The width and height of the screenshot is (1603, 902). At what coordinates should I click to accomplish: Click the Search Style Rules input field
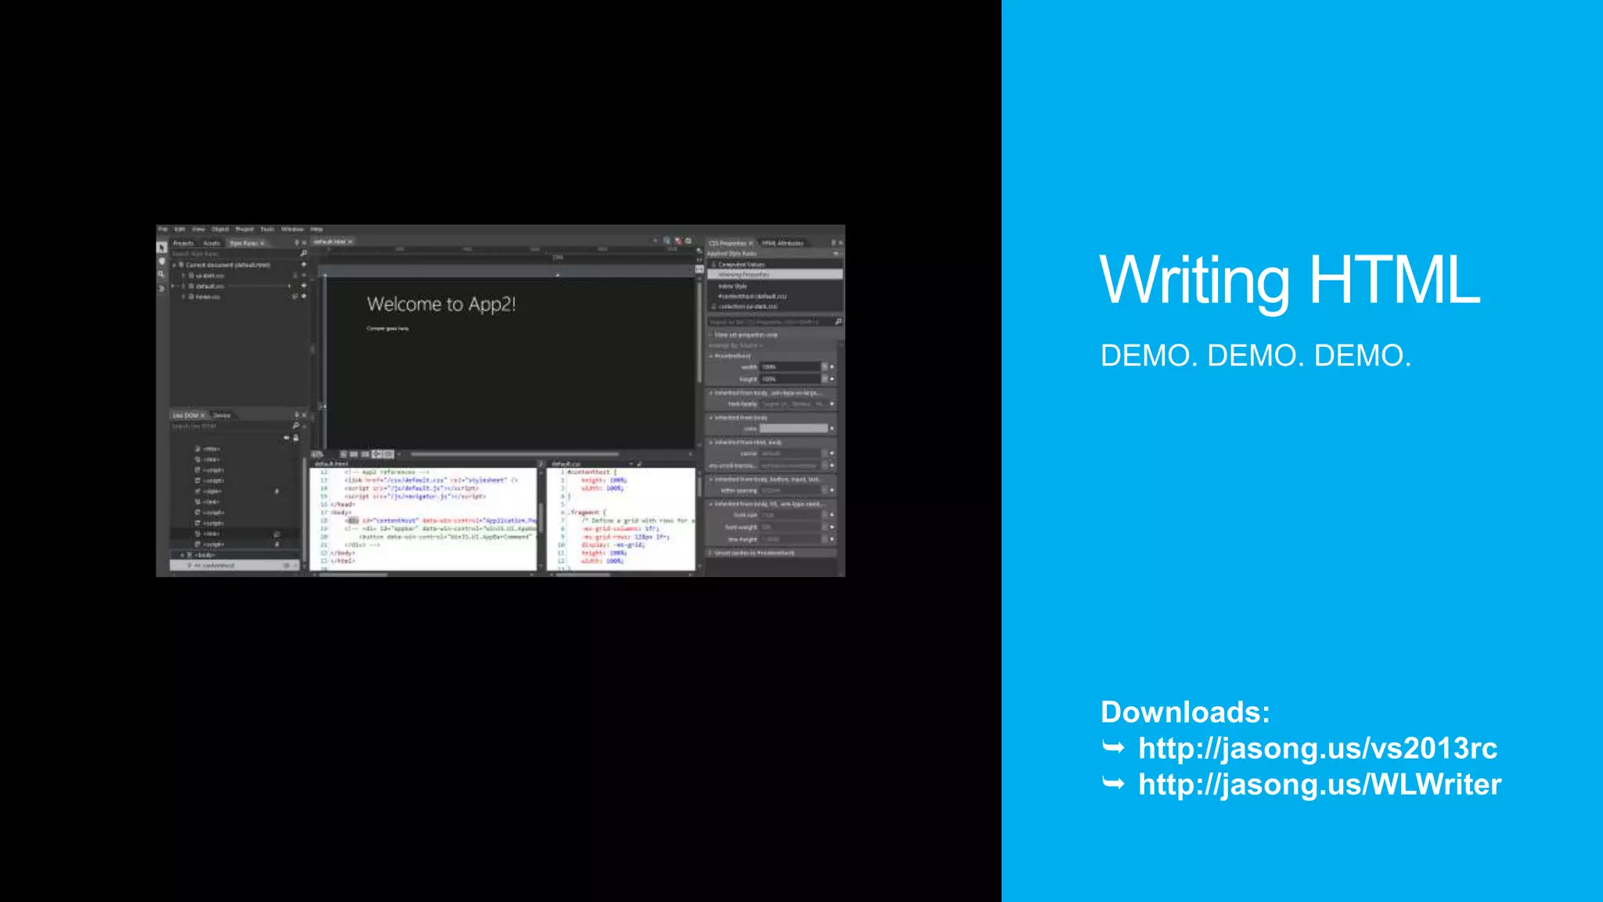click(x=235, y=254)
